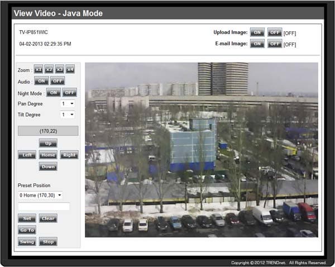The width and height of the screenshot is (335, 267).
Task: Tilt camera with Up button
Action: 48,143
